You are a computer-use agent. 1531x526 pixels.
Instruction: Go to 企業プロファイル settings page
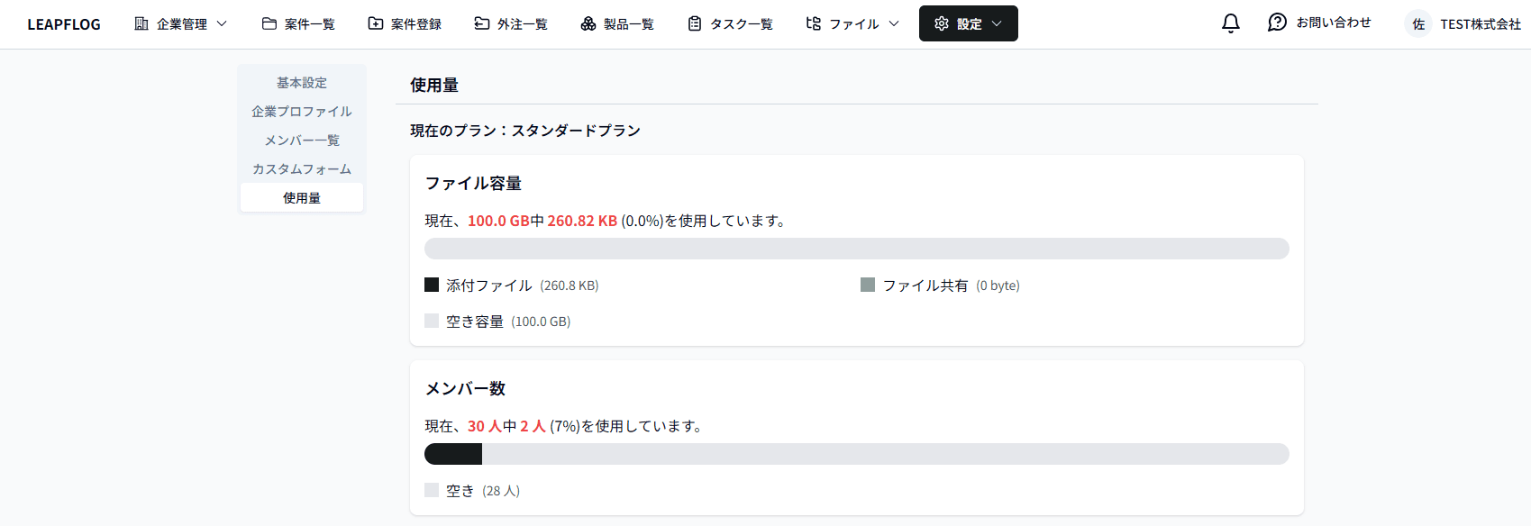point(302,112)
